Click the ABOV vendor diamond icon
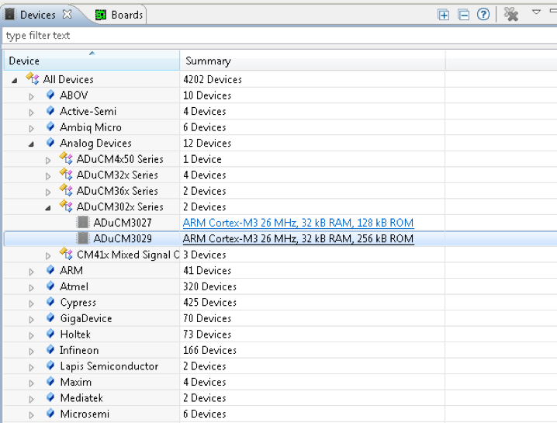 coord(50,95)
